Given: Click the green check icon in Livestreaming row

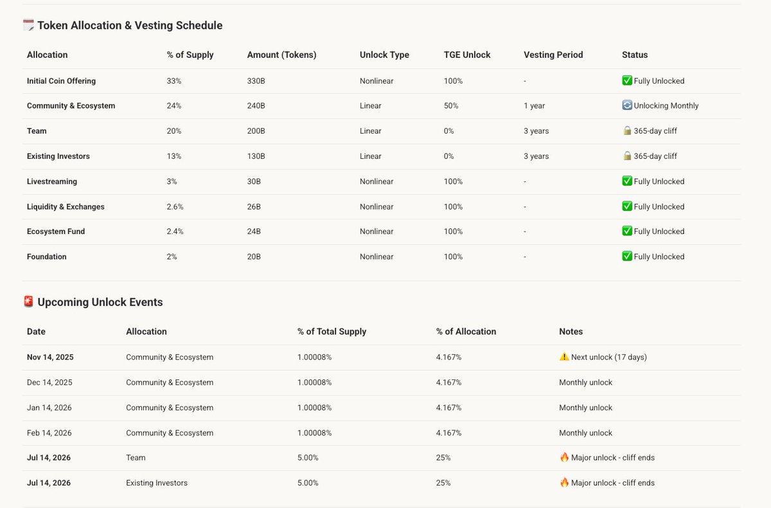Looking at the screenshot, I should pyautogui.click(x=627, y=181).
